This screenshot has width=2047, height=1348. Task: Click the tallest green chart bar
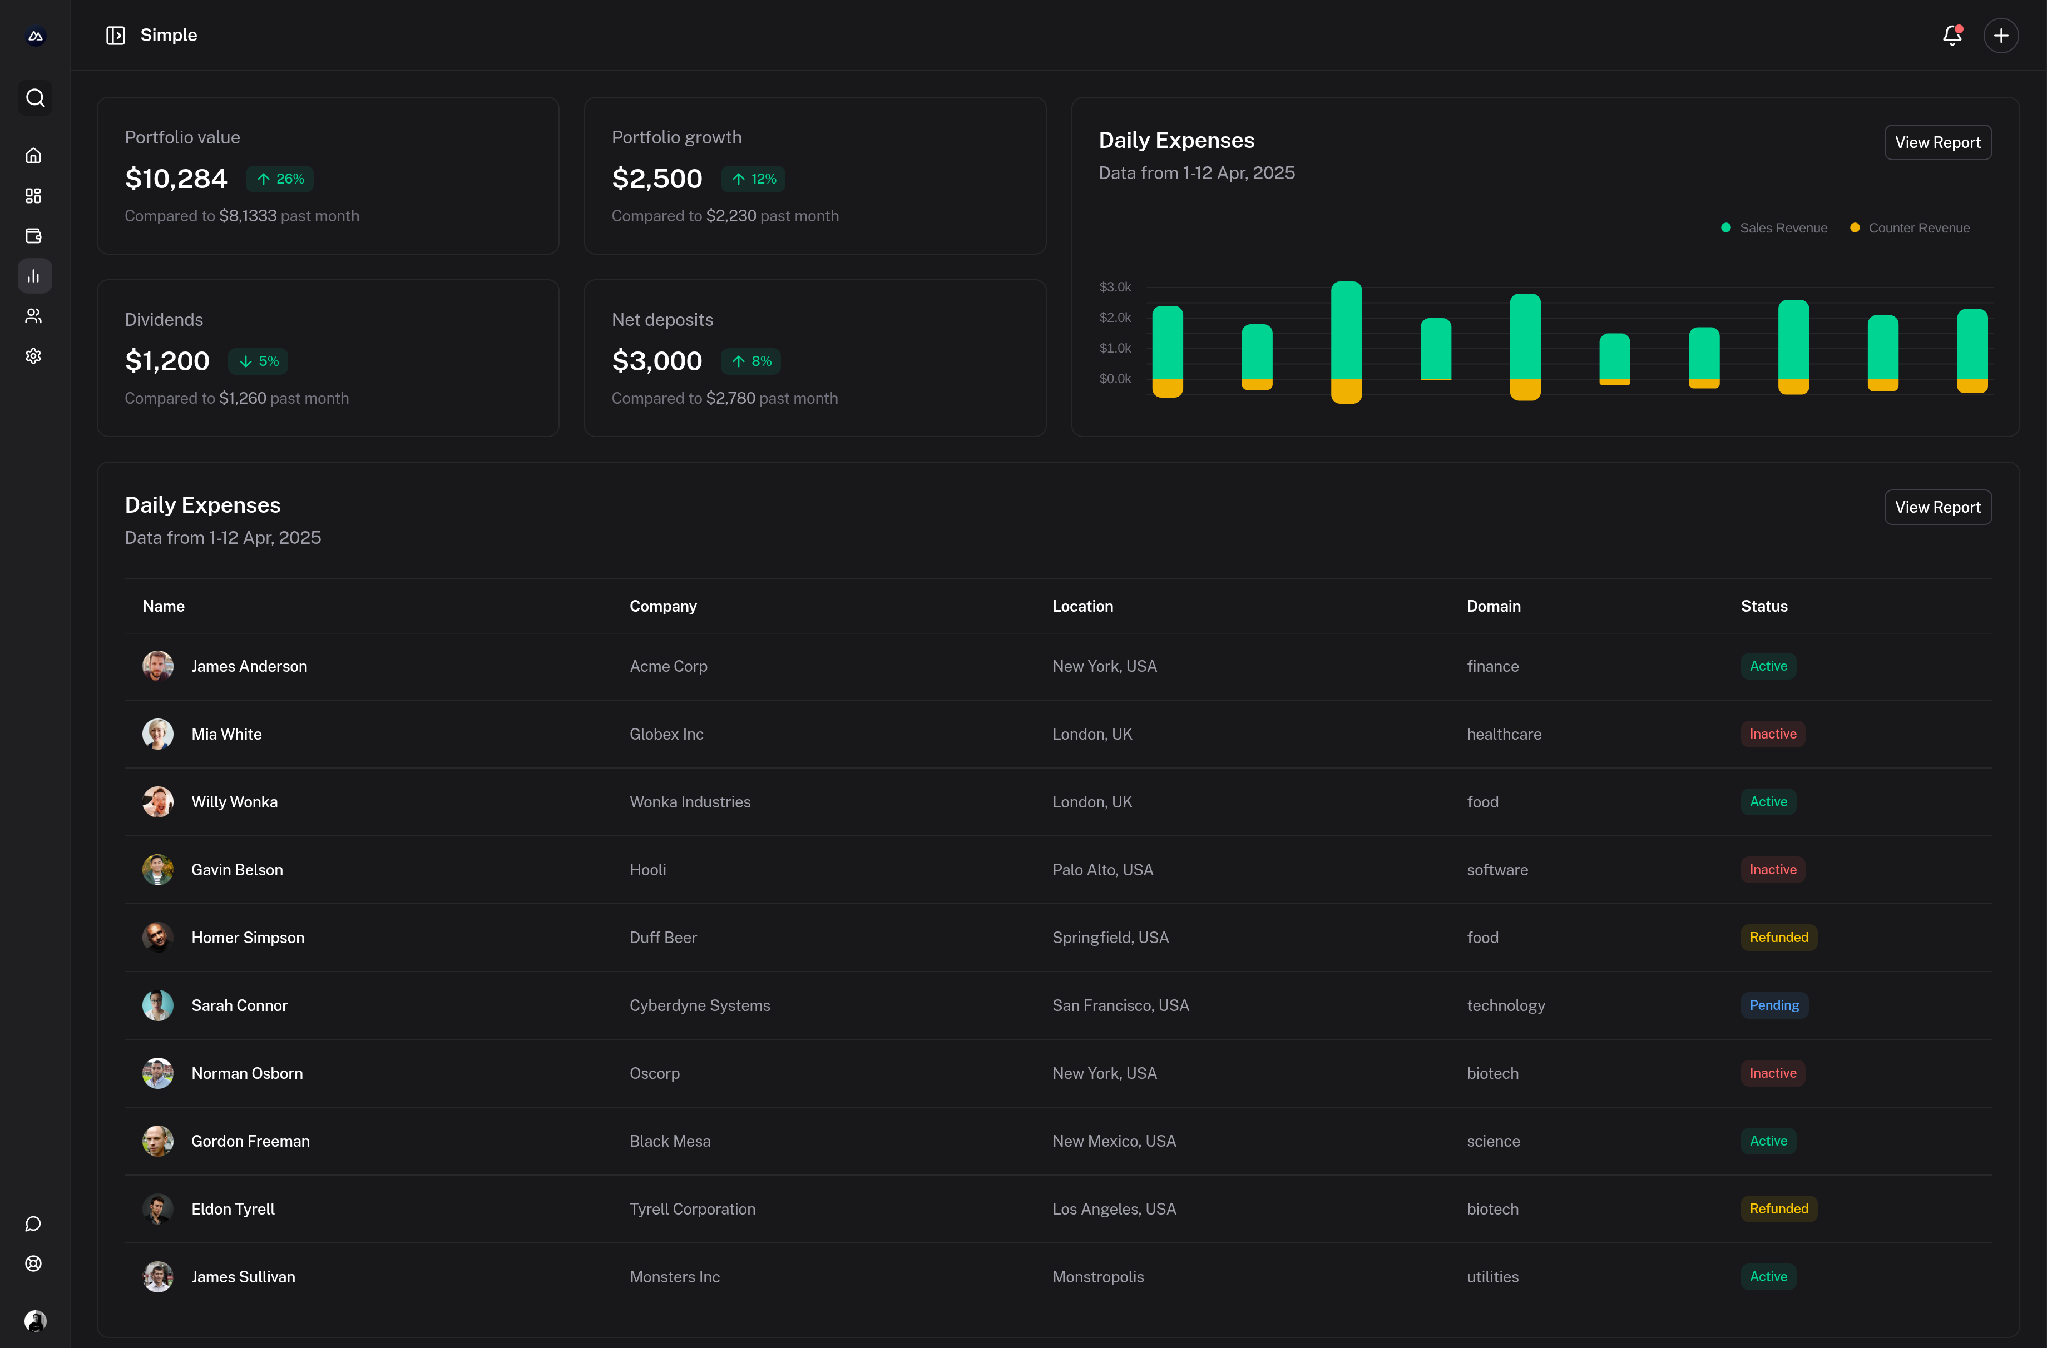click(x=1346, y=331)
